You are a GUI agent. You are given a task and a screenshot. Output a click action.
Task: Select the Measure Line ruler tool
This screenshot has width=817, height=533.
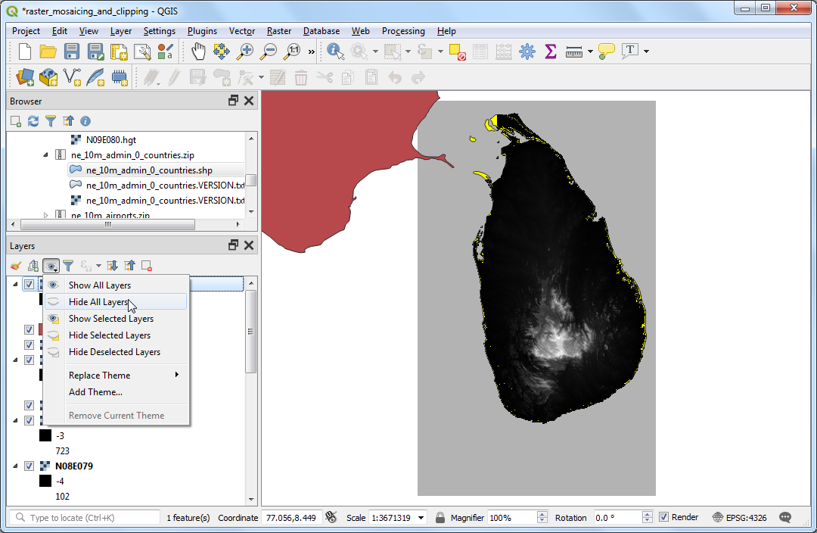[x=573, y=51]
